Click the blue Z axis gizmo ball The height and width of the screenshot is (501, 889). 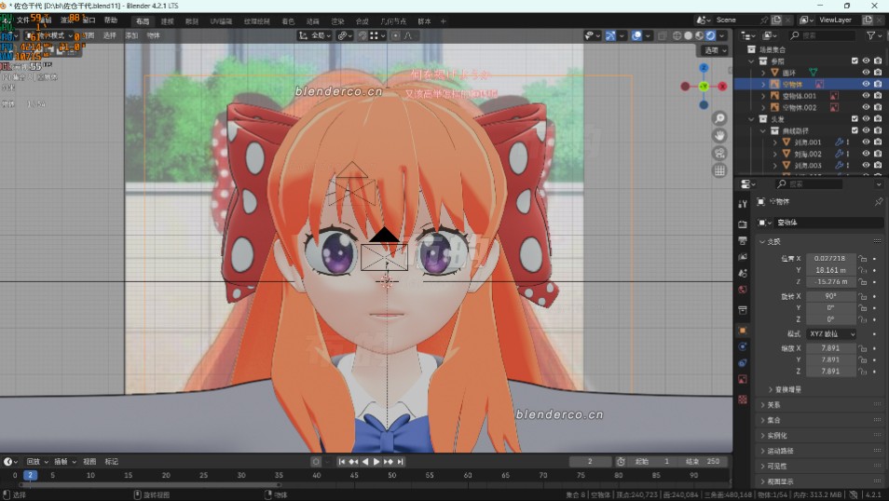pos(704,68)
